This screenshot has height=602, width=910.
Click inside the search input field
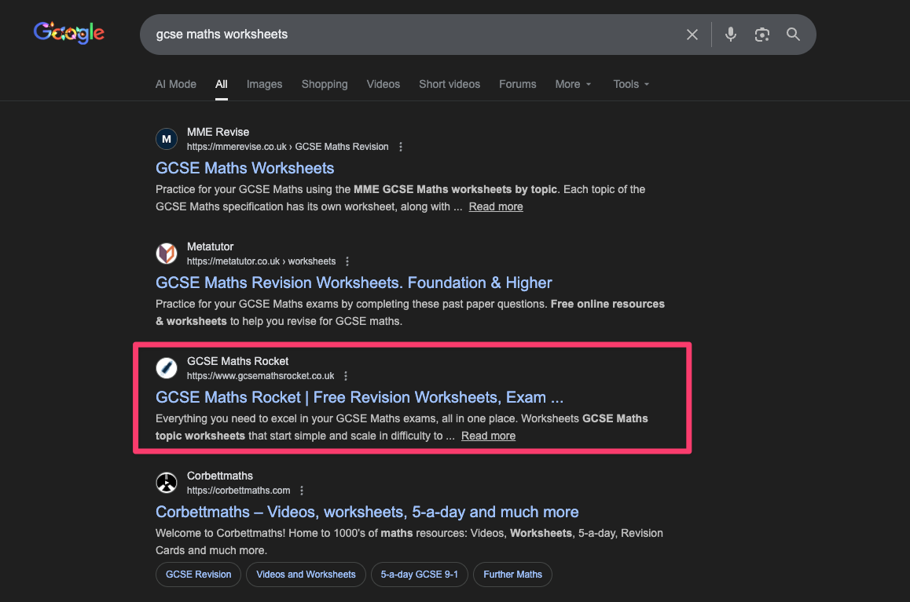409,35
